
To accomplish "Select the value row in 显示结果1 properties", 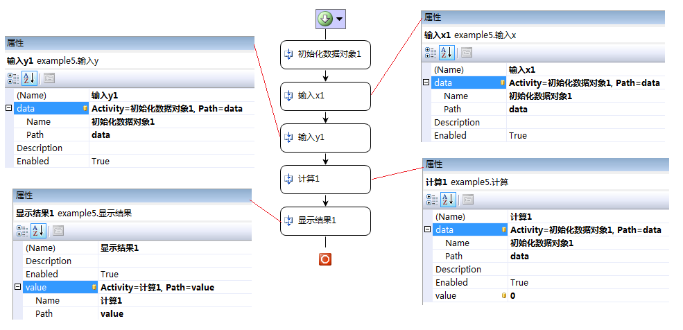I will coord(137,287).
